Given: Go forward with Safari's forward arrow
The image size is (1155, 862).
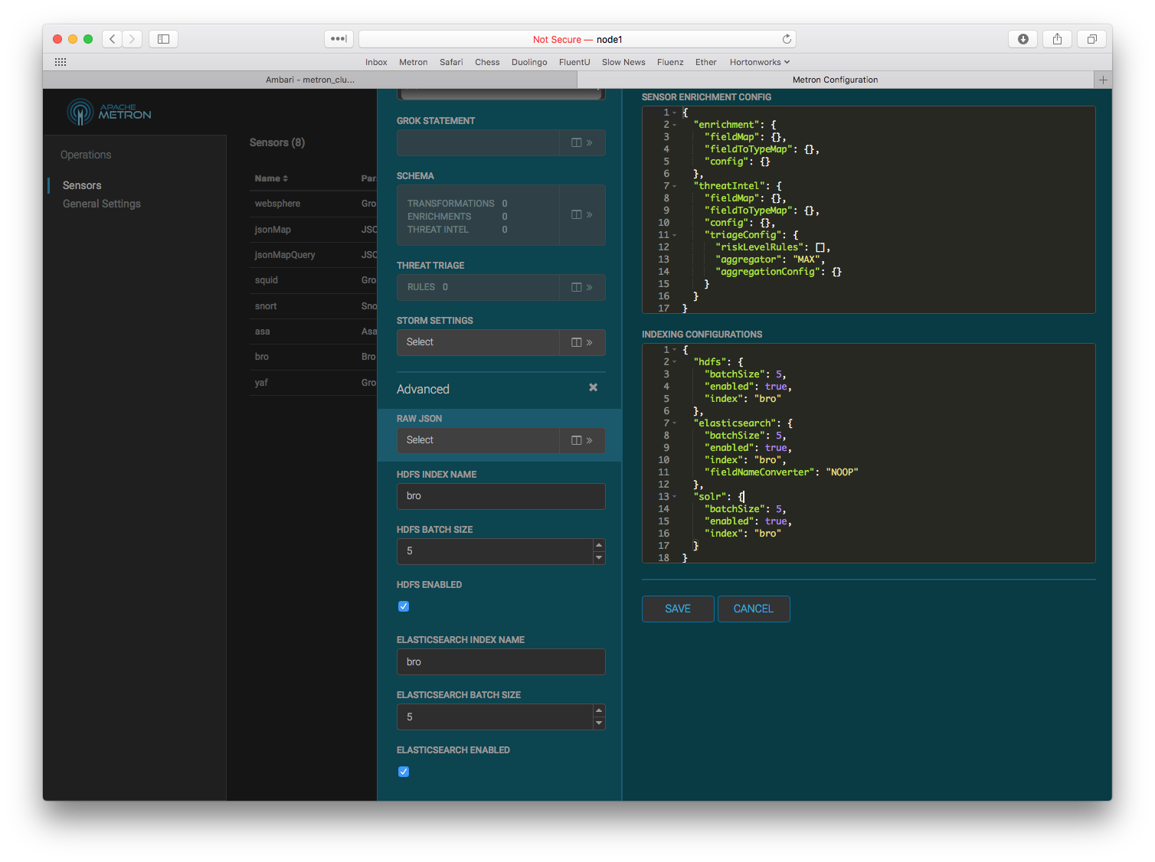Looking at the screenshot, I should (132, 39).
